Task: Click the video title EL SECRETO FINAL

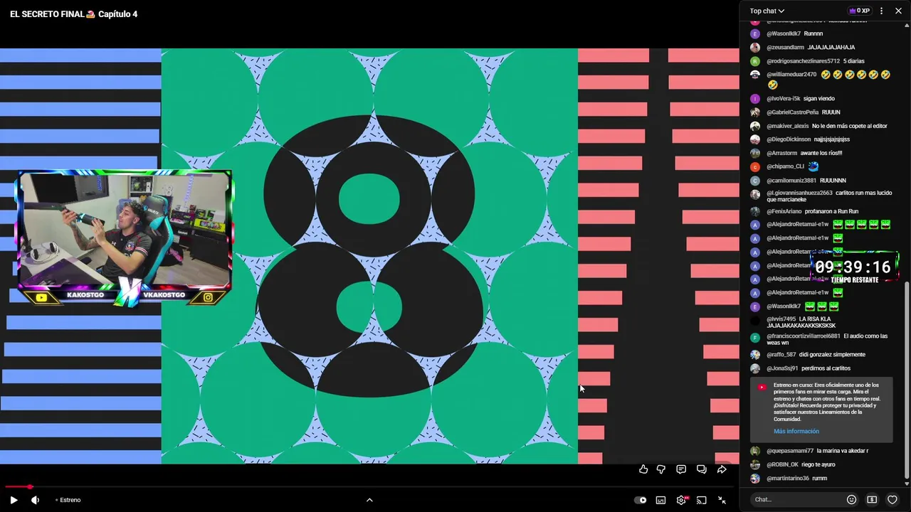Action: coord(73,14)
